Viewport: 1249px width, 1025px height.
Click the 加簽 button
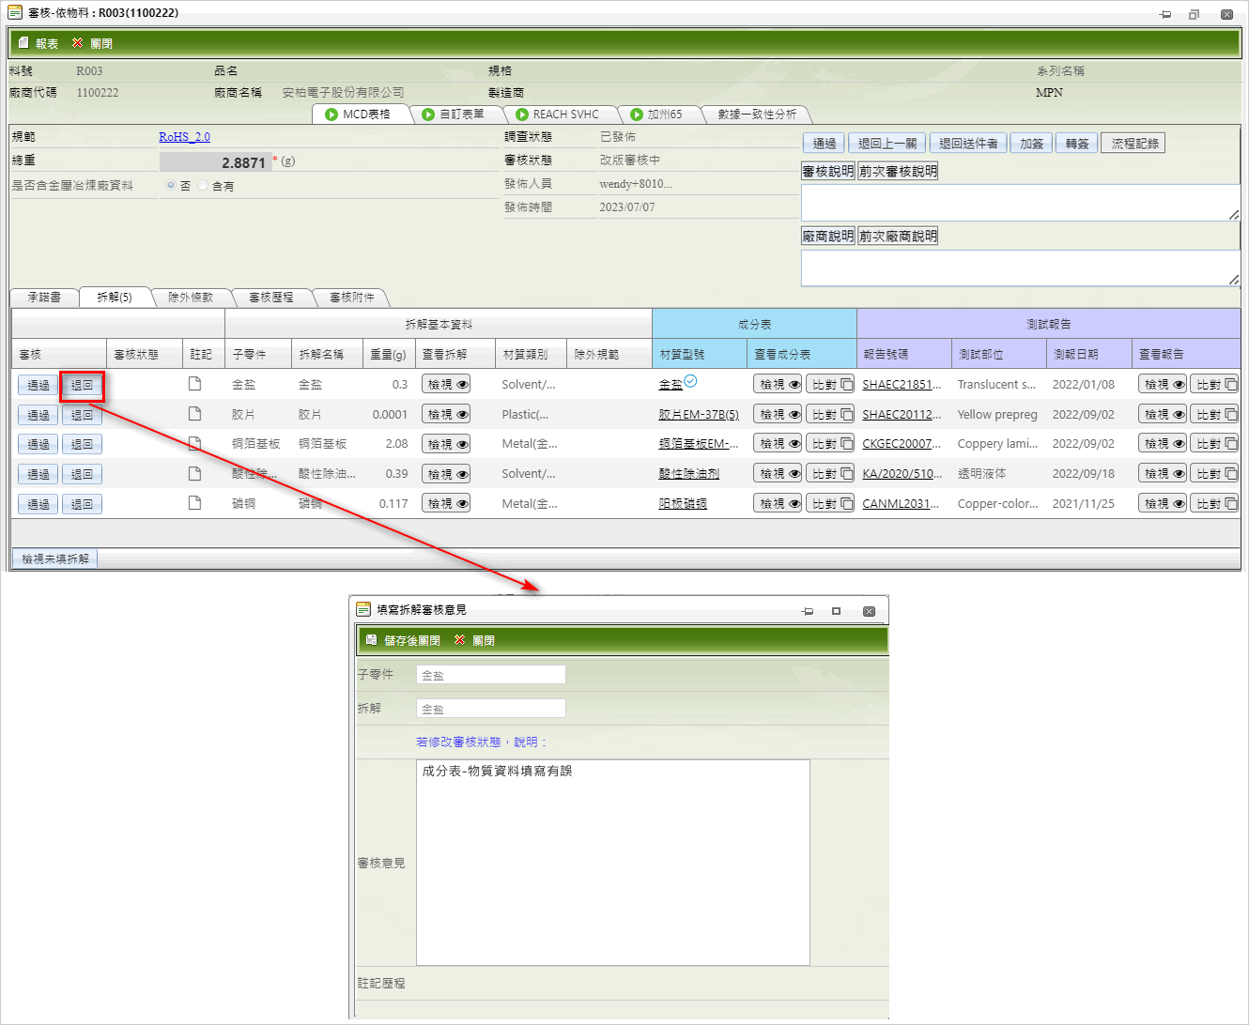[1032, 144]
